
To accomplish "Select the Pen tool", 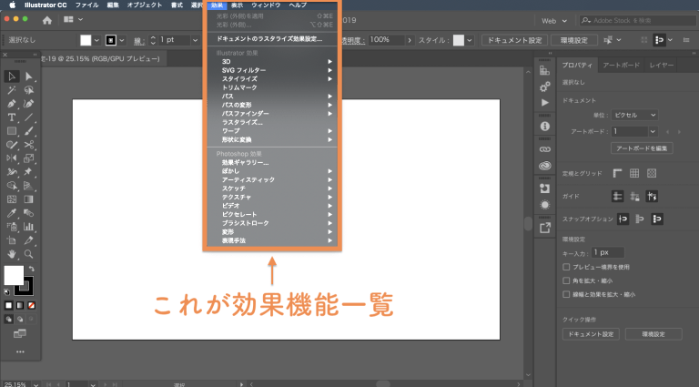I will coord(12,104).
